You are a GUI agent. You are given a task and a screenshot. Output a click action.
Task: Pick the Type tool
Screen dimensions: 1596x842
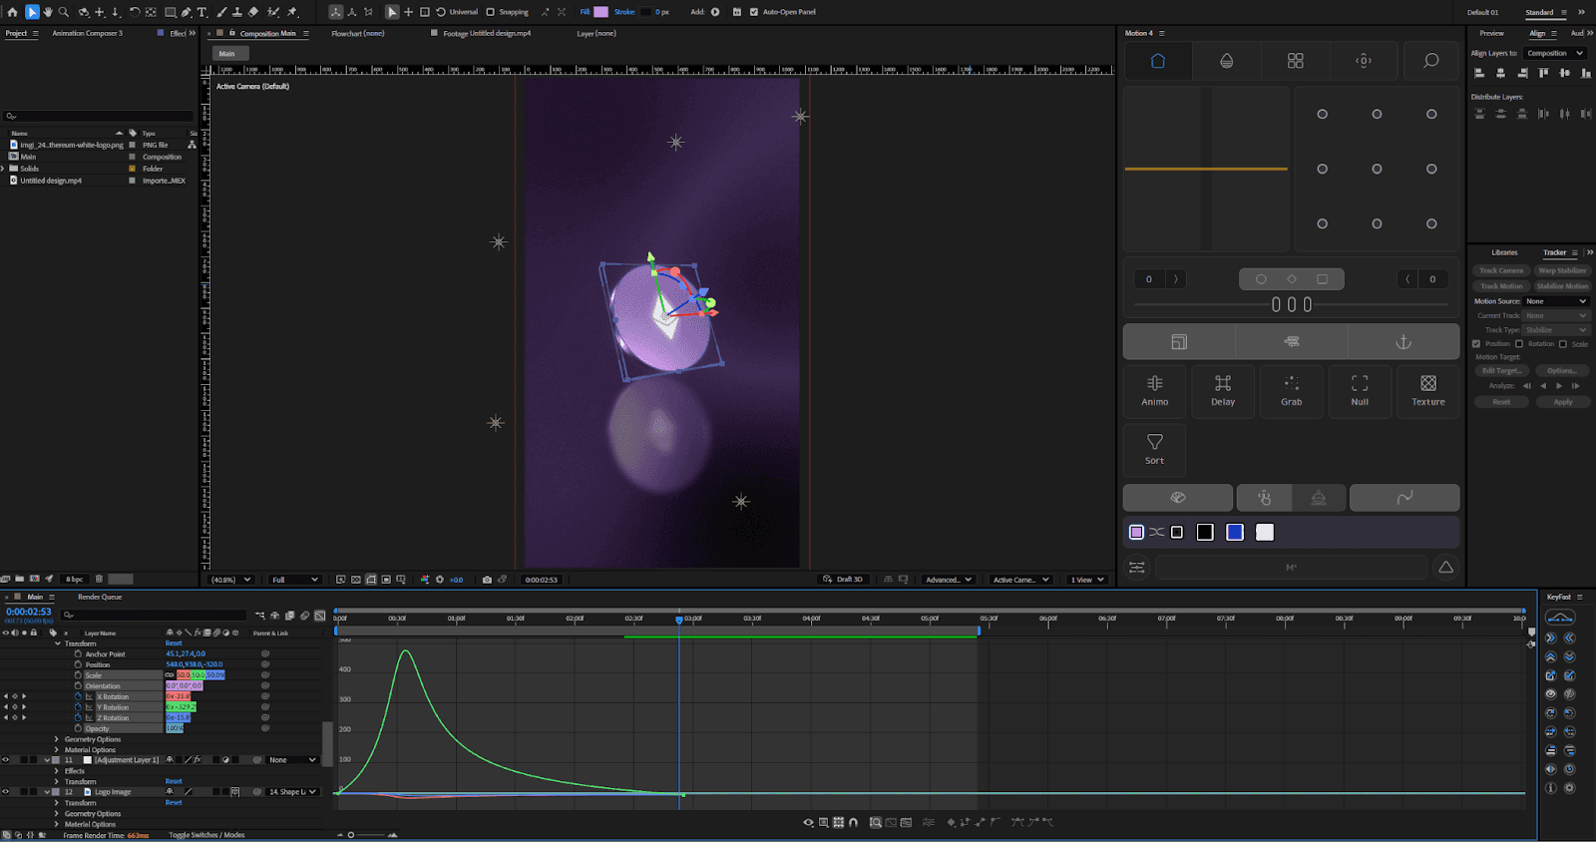coord(202,12)
